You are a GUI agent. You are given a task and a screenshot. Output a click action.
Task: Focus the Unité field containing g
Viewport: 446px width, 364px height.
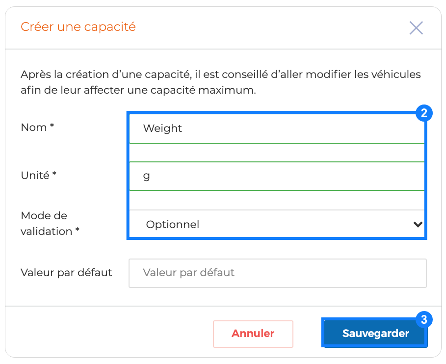[277, 176]
